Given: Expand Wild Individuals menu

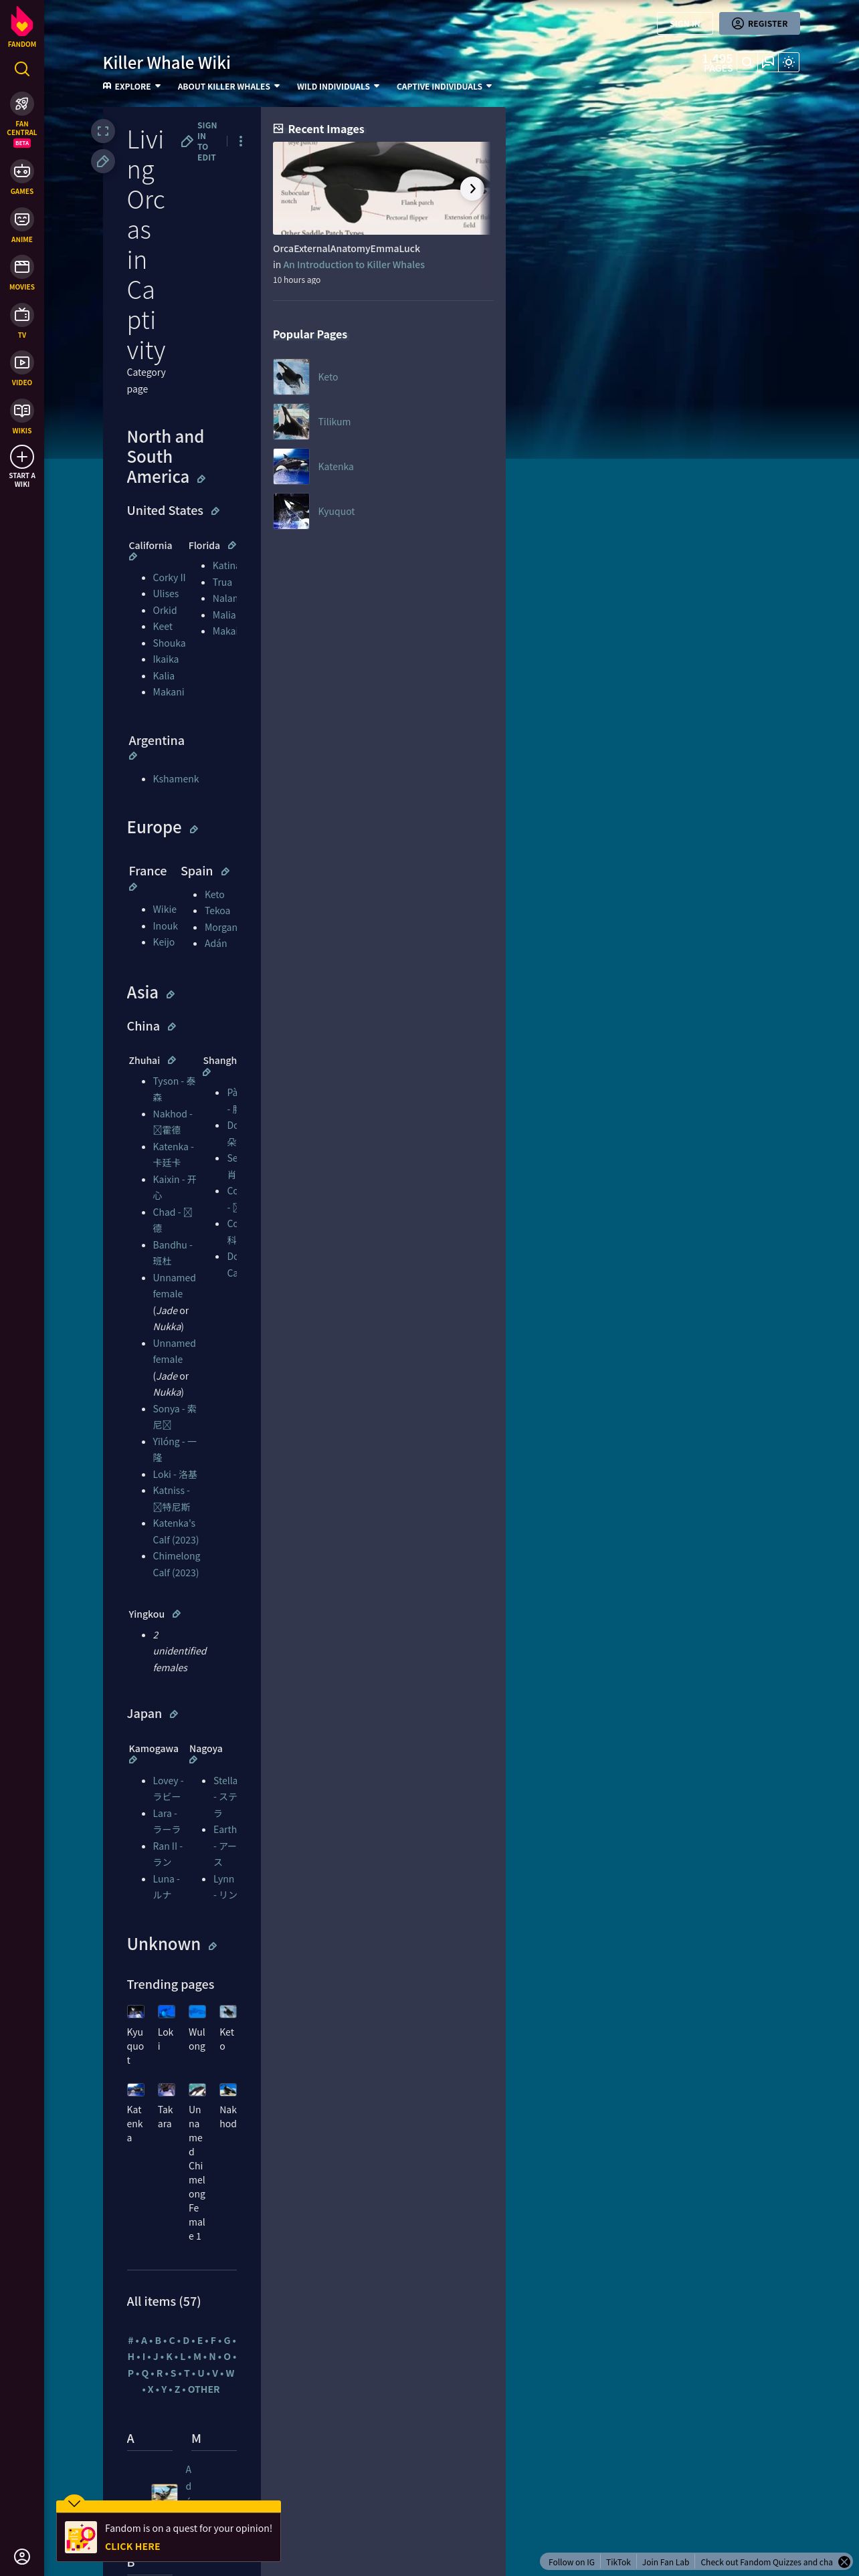Looking at the screenshot, I should 338,86.
